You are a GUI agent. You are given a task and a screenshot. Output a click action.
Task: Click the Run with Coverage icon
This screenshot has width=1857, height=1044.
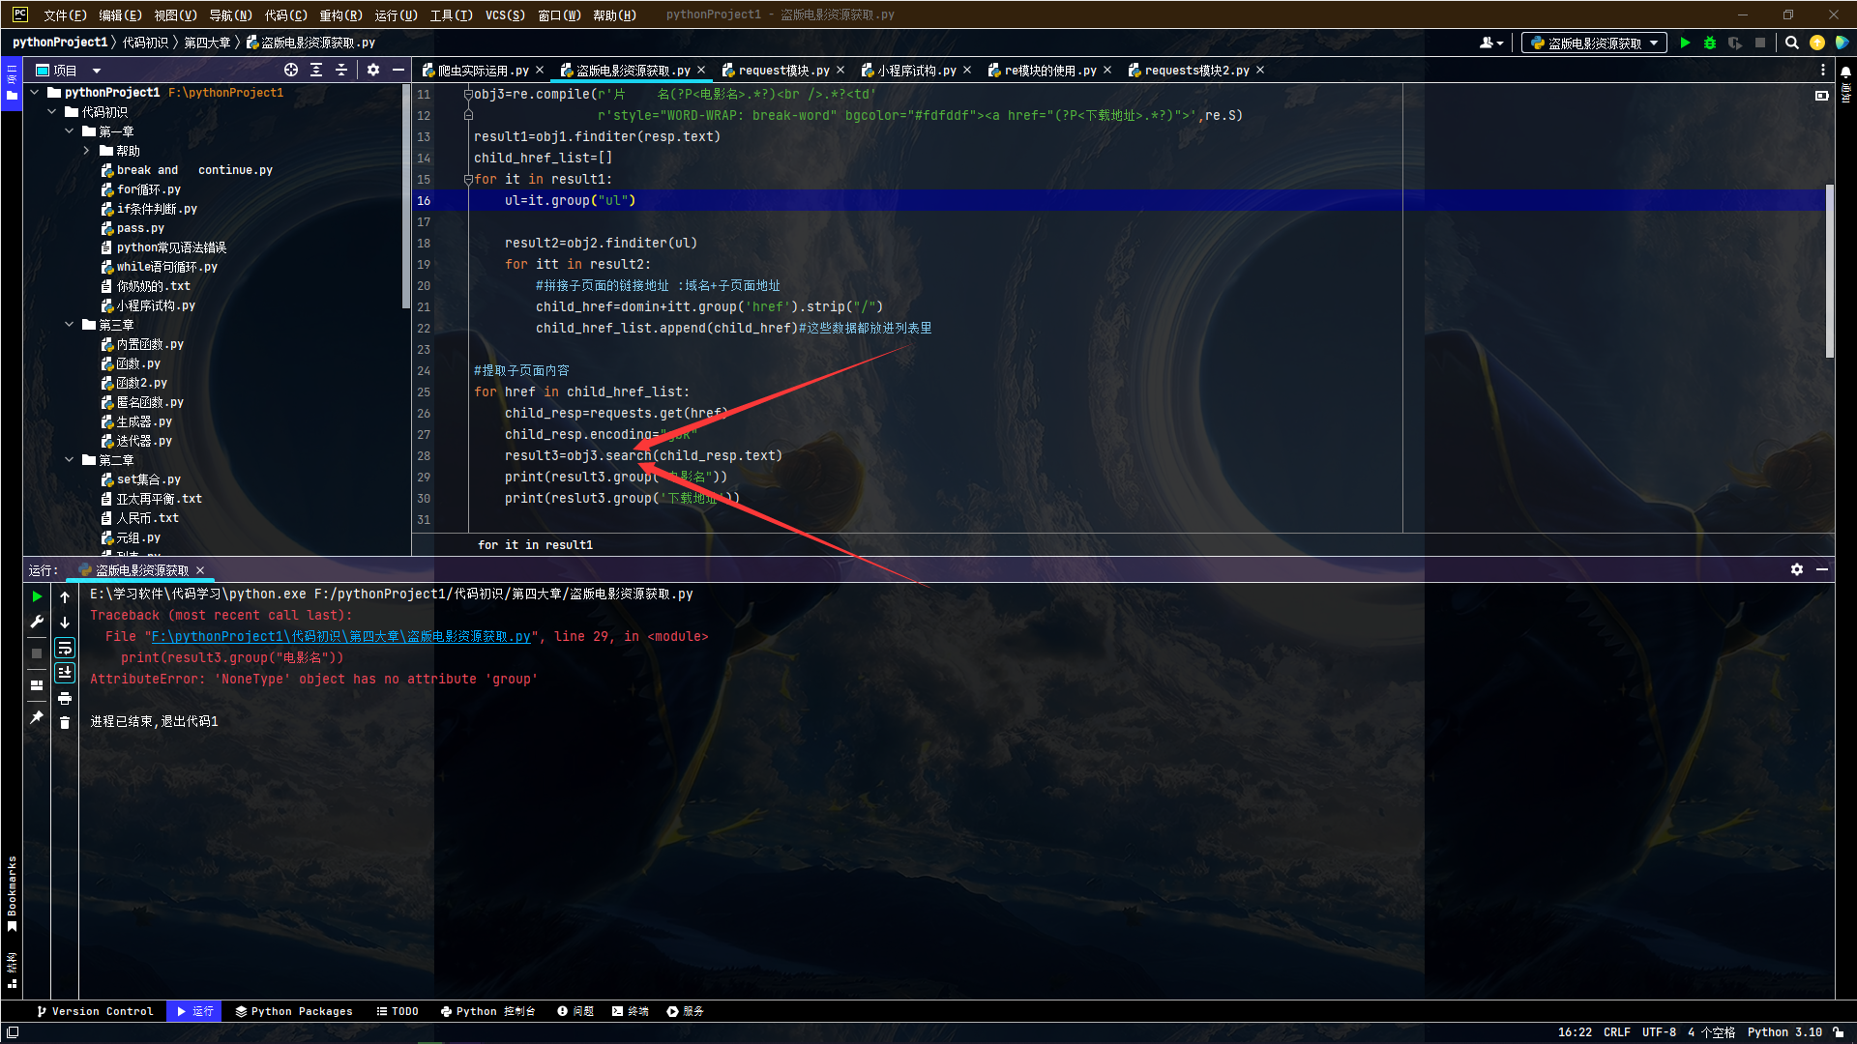1735,43
